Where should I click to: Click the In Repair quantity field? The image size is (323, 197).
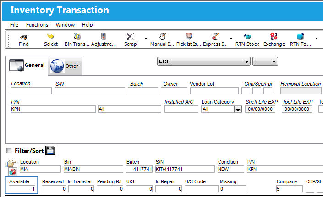(169, 189)
